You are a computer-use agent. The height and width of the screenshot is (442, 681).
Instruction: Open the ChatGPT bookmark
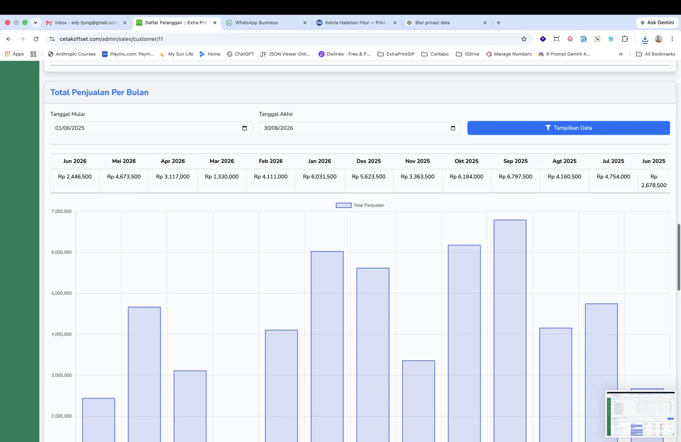tap(240, 54)
